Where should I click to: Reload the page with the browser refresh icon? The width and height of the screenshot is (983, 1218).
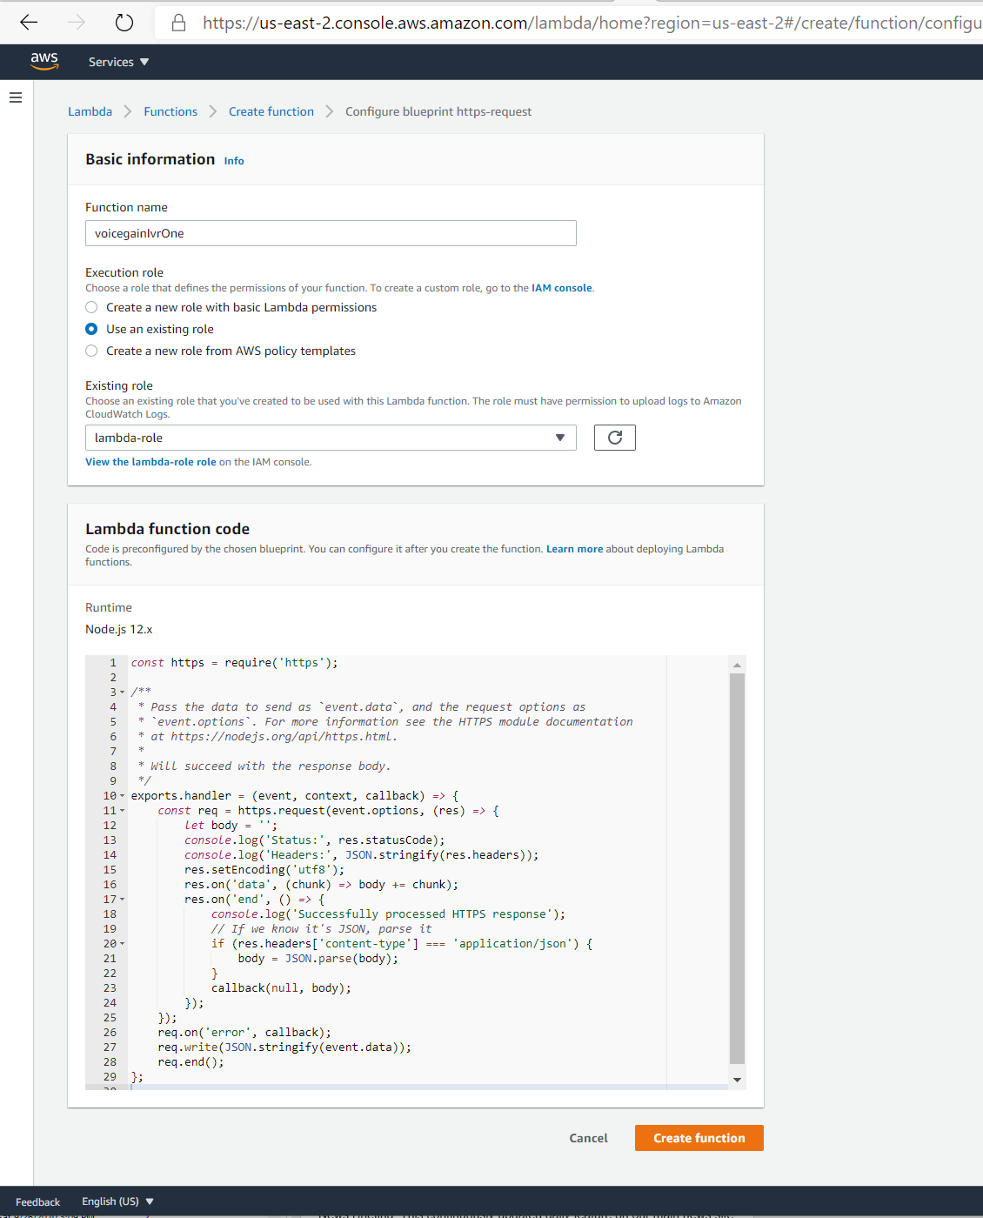tap(124, 23)
